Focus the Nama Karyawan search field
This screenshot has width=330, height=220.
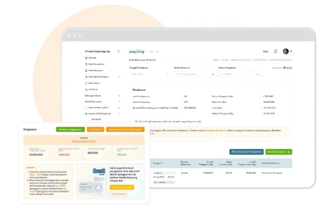point(195,74)
